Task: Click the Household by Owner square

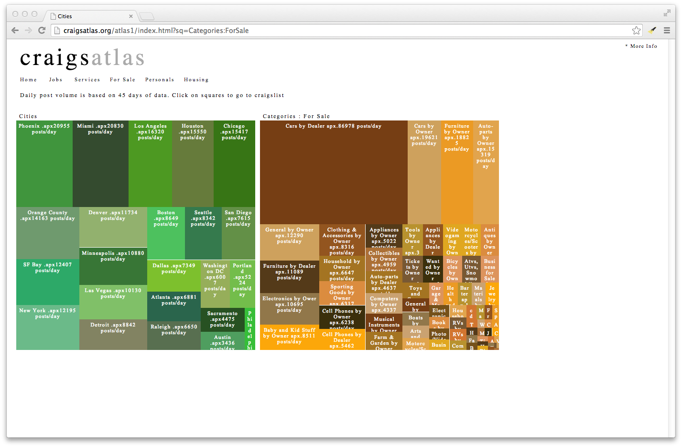Action: click(x=342, y=269)
